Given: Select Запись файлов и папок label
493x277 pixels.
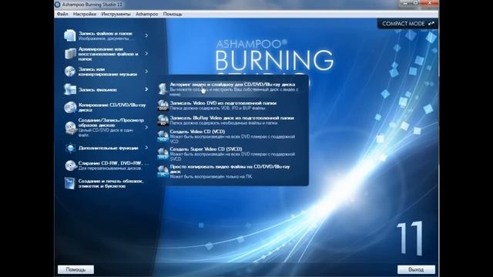Looking at the screenshot, I should pos(106,33).
